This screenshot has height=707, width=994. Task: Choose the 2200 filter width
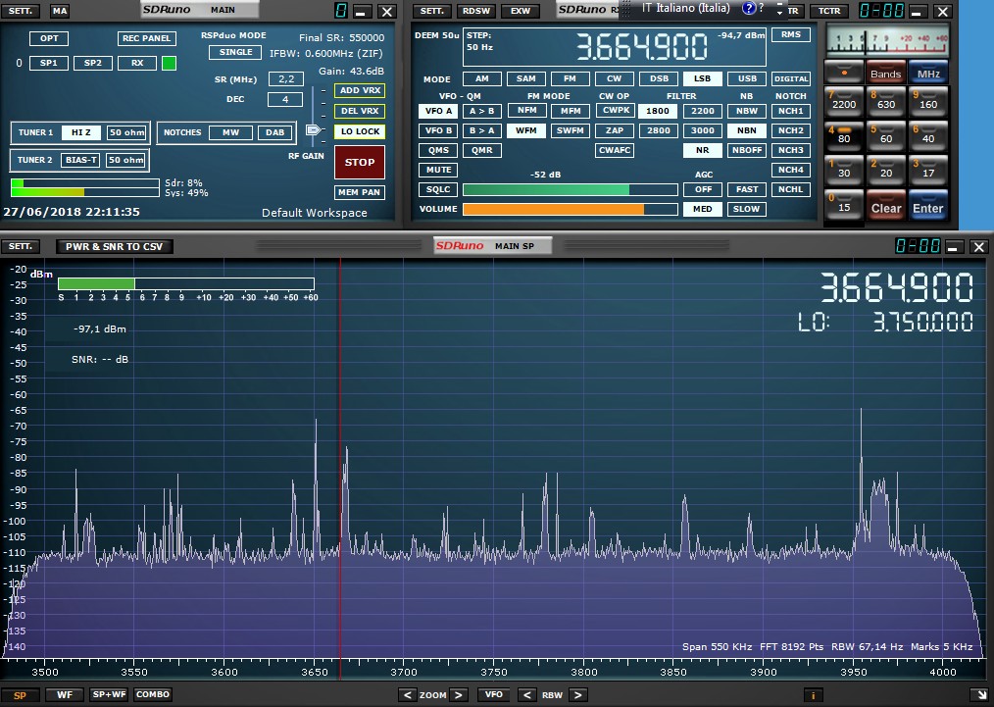[x=703, y=111]
